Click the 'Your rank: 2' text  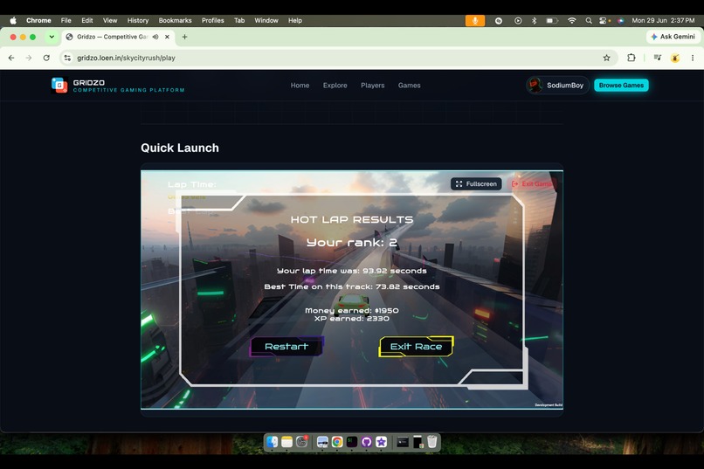[351, 243]
